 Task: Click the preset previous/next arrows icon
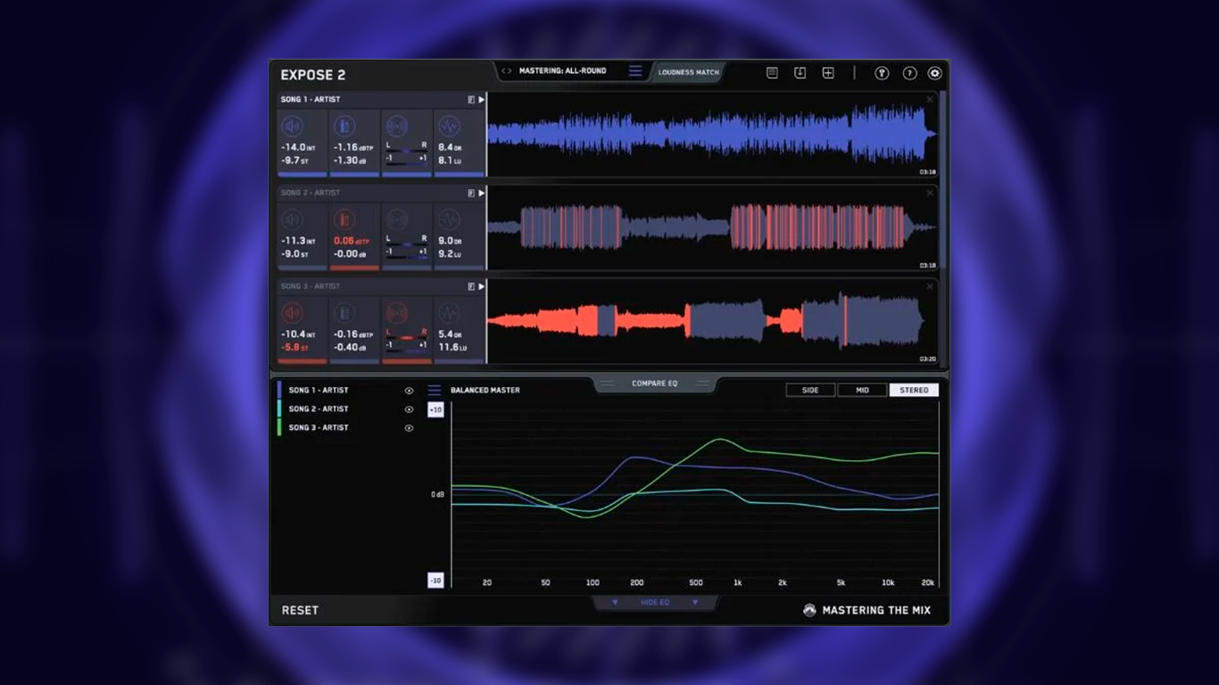pos(507,71)
